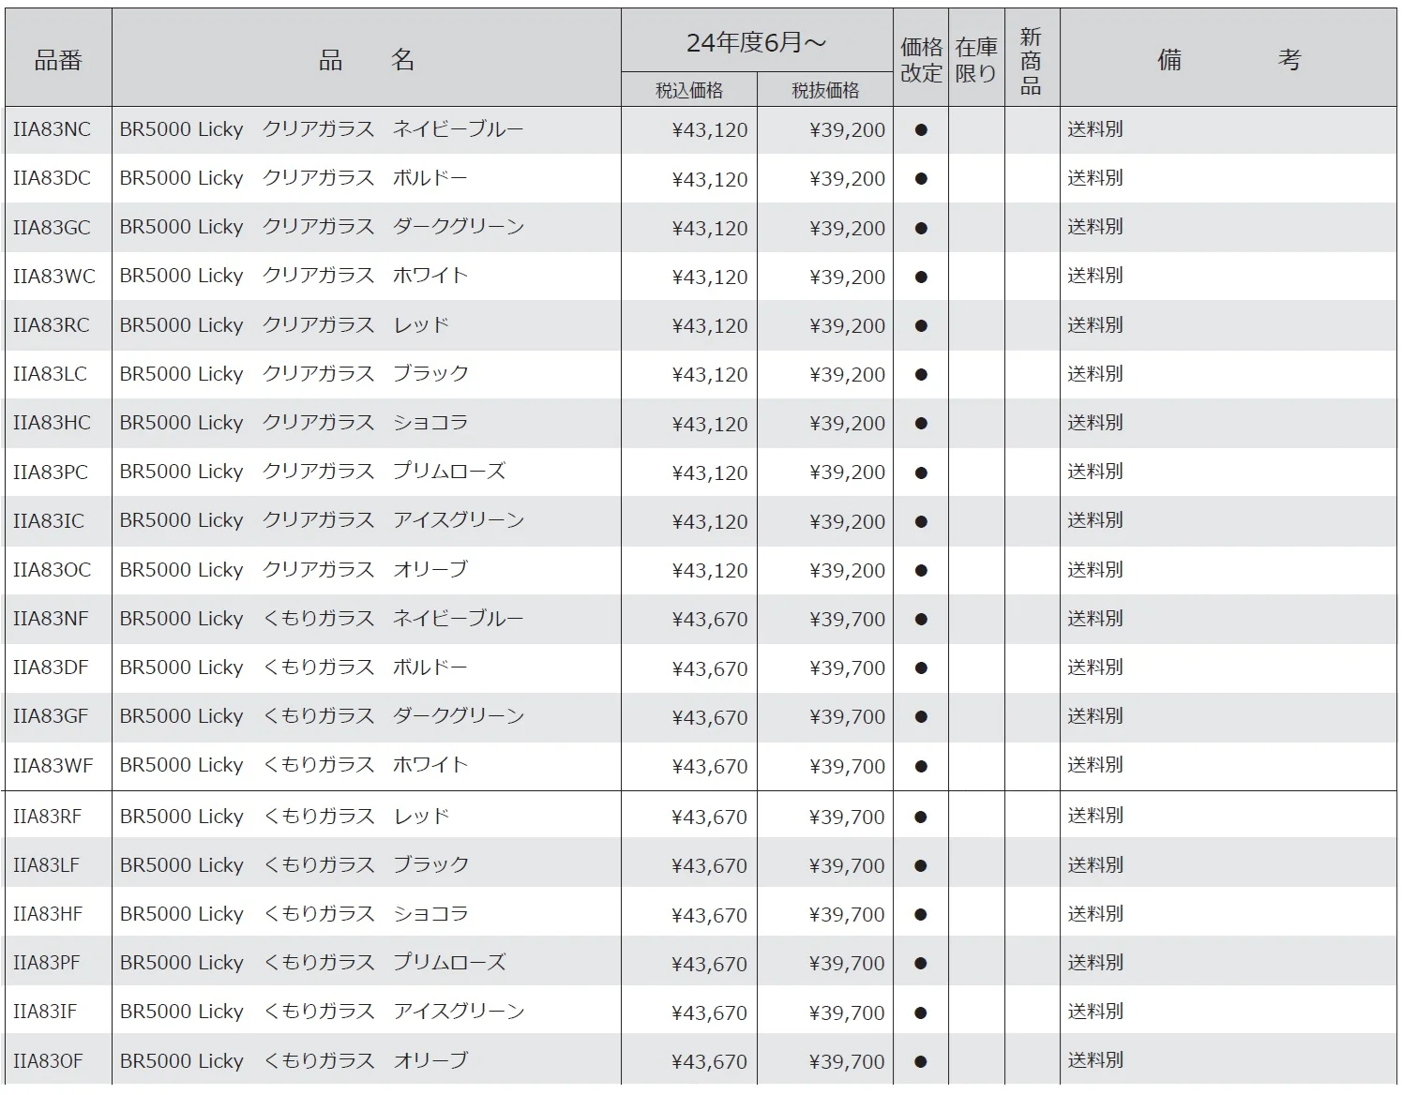Screen dimensions: 1402x1095
Task: Click product name くもりガラス レッド
Action: [354, 816]
